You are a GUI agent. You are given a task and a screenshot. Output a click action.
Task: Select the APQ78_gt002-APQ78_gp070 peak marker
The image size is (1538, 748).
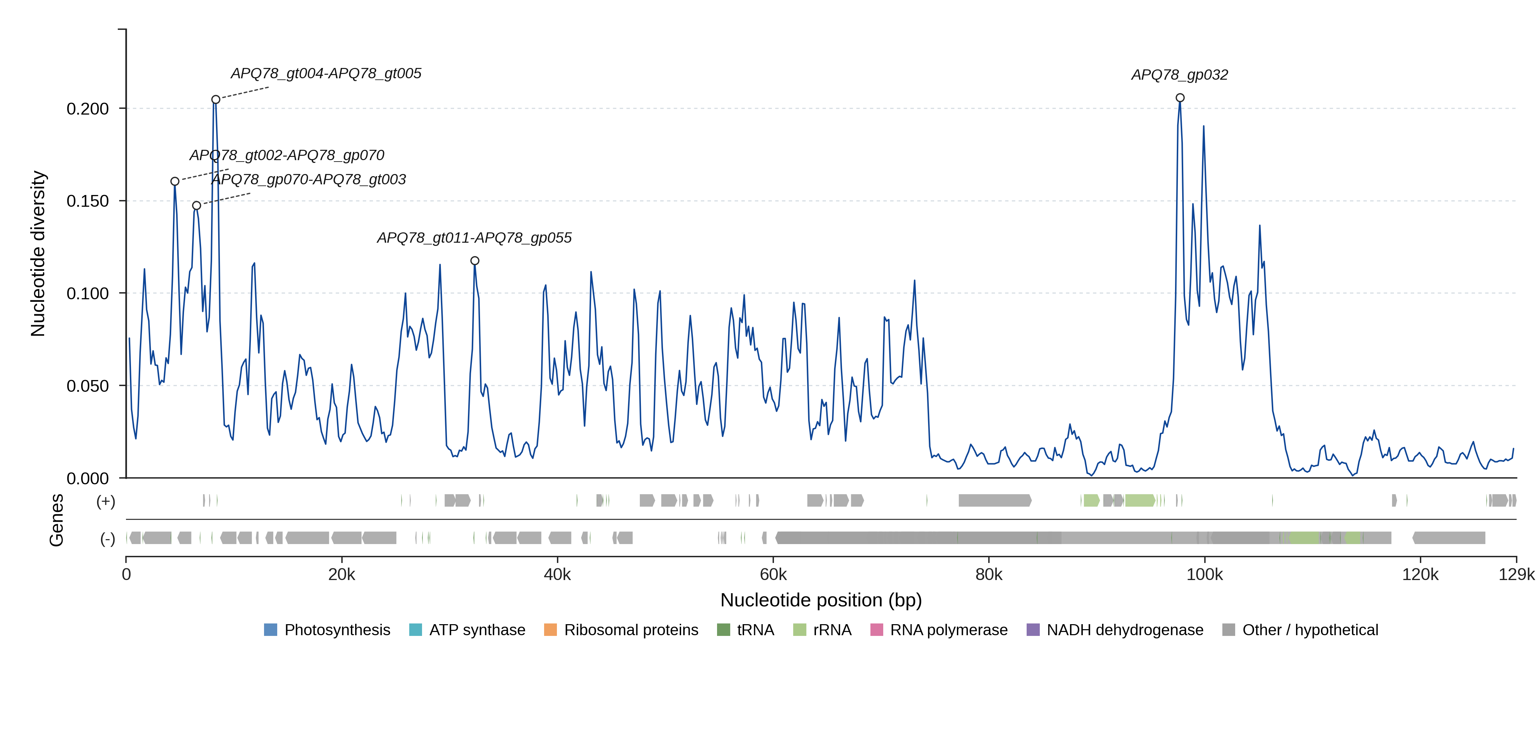175,181
